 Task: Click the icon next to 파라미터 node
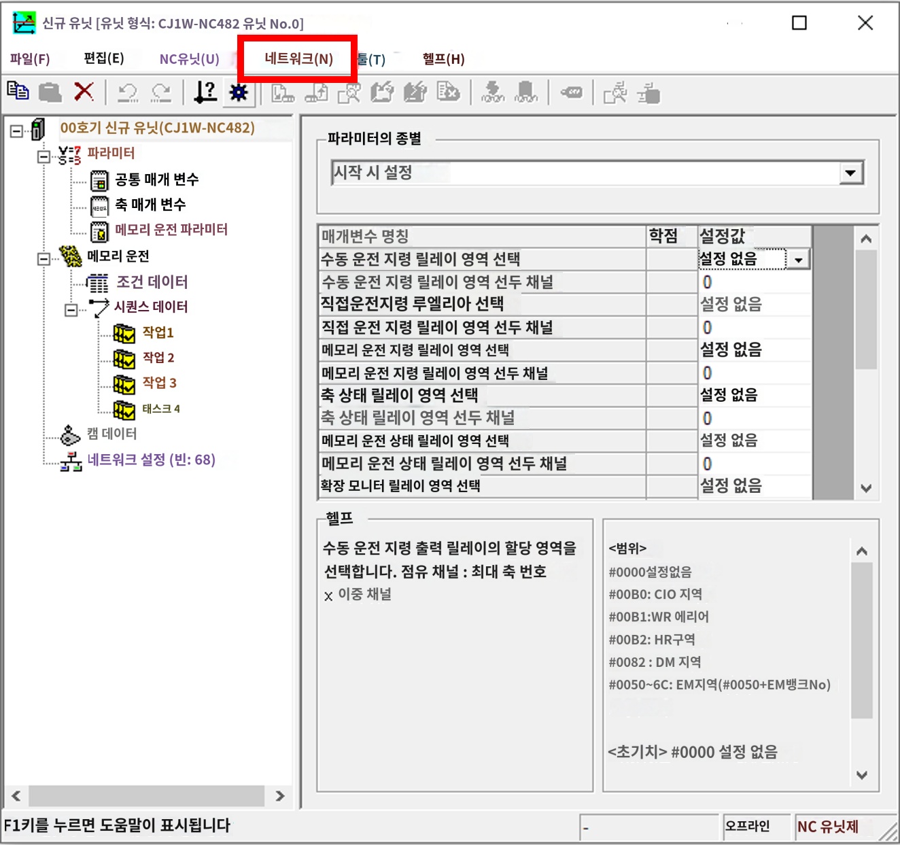69,154
